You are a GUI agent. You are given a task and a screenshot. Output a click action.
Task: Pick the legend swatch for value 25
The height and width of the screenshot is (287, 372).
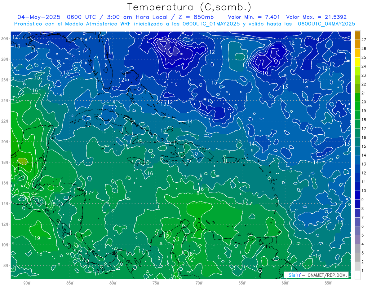[x=357, y=53]
